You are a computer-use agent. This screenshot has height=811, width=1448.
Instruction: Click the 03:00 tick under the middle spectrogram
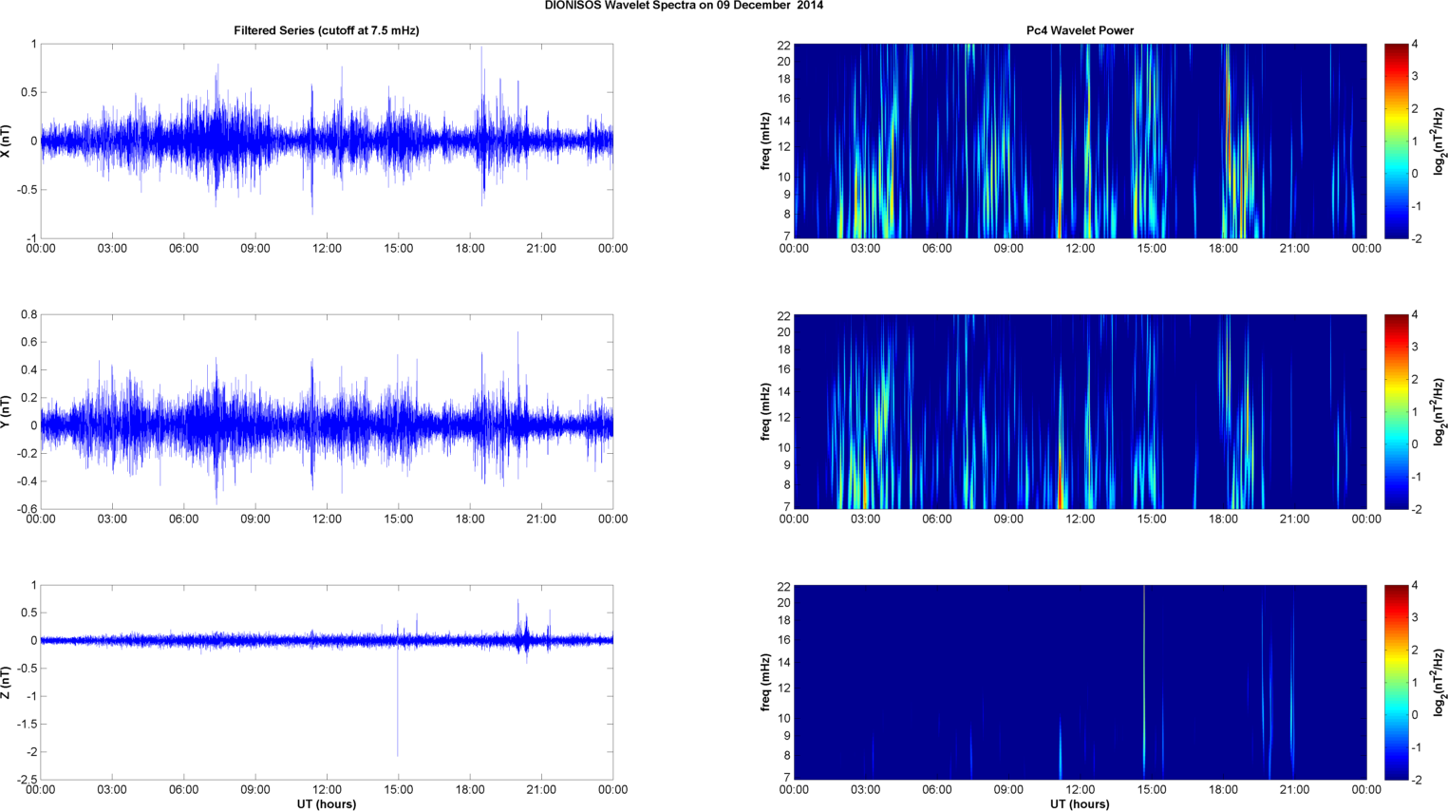865,519
